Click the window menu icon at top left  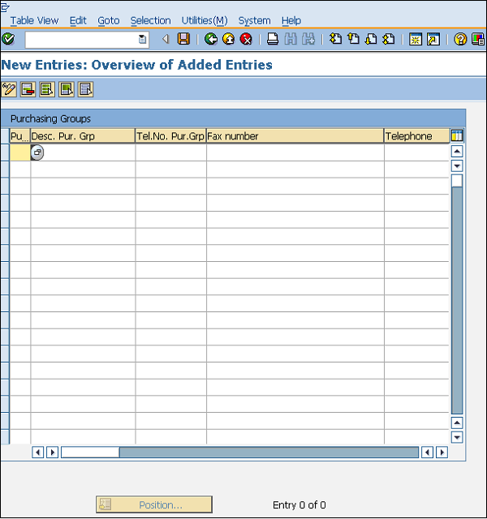click(5, 7)
